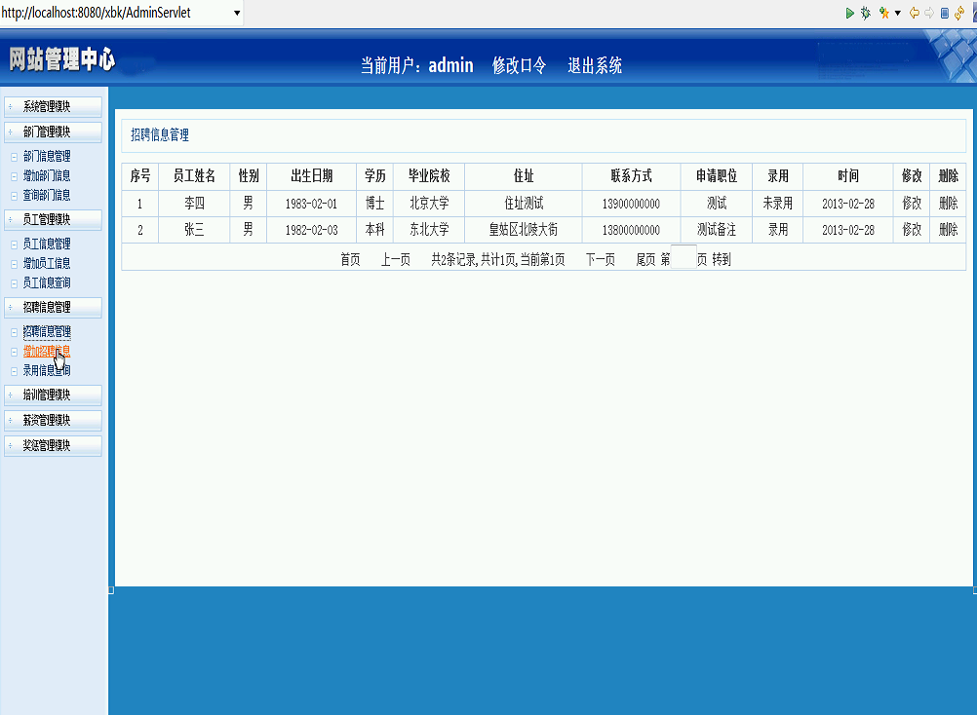Click the 博士 education cell
This screenshot has width=977, height=715.
(375, 204)
